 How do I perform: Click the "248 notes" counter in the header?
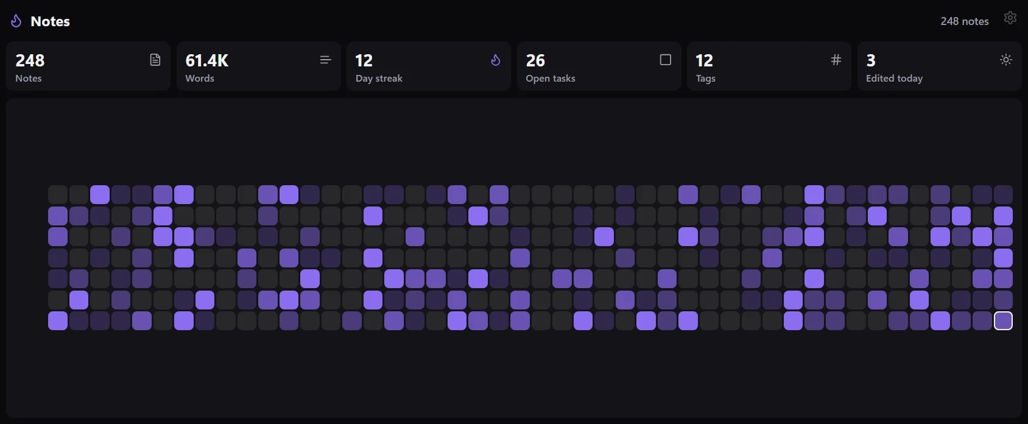[965, 21]
